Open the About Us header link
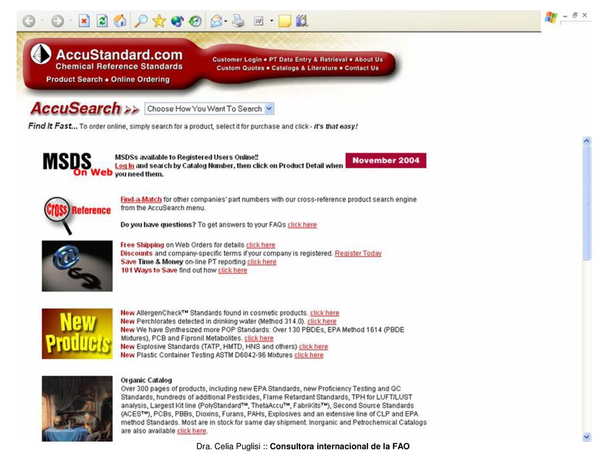Viewport: 605px width, 454px height. click(x=369, y=60)
